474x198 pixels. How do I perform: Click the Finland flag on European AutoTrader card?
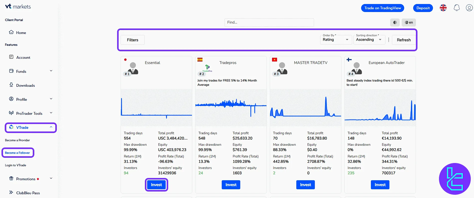tap(349, 59)
